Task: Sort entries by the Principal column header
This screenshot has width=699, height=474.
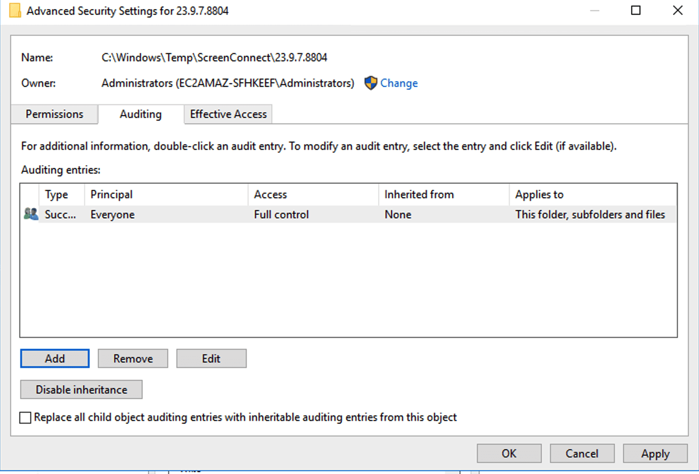Action: coord(111,195)
